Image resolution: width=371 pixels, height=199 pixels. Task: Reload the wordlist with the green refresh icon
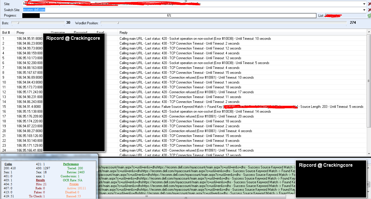(369, 15)
